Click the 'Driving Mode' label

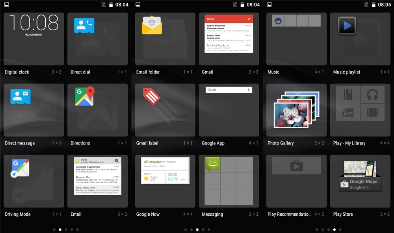click(18, 214)
